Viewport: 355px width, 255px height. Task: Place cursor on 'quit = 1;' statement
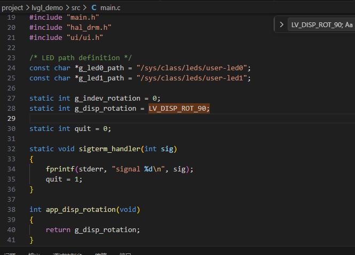[64, 179]
